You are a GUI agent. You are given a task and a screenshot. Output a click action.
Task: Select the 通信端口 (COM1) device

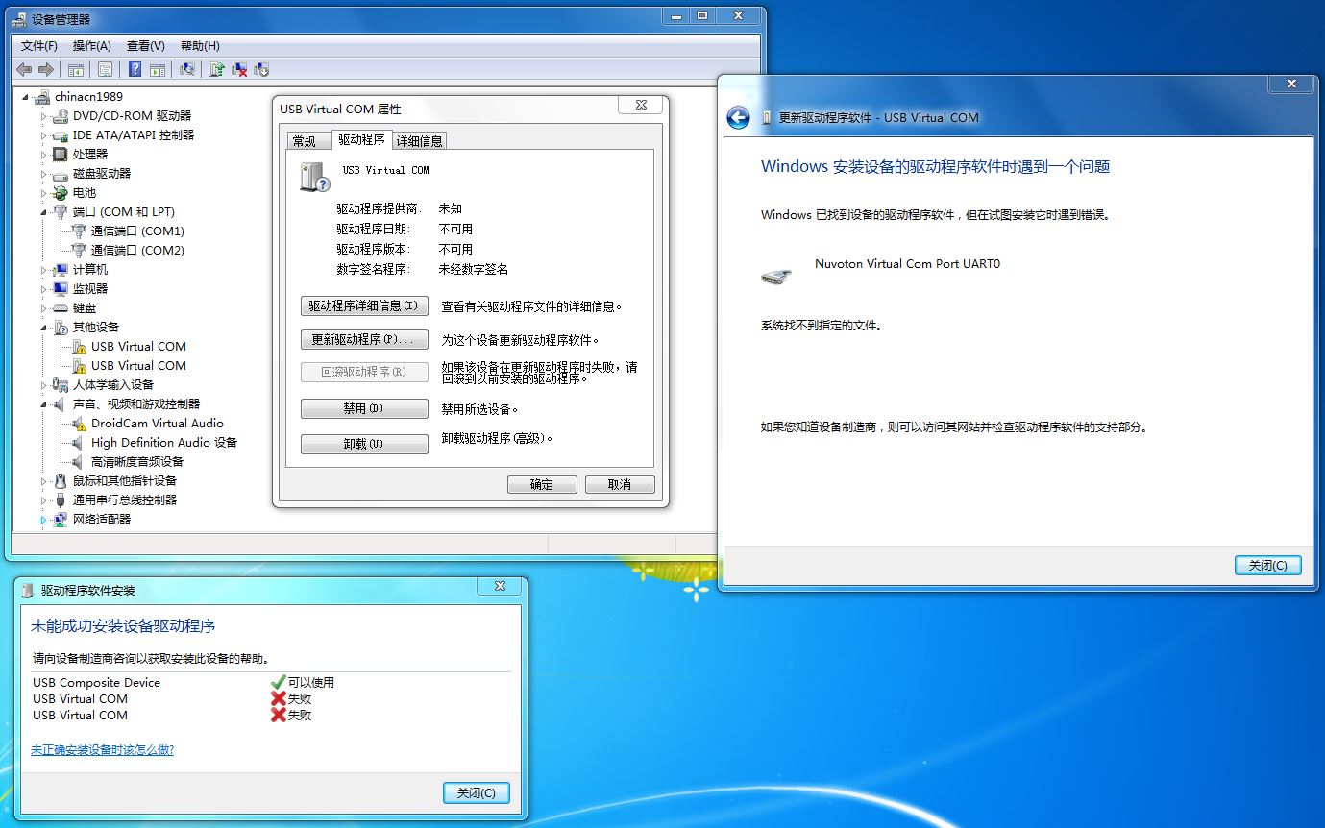point(137,231)
